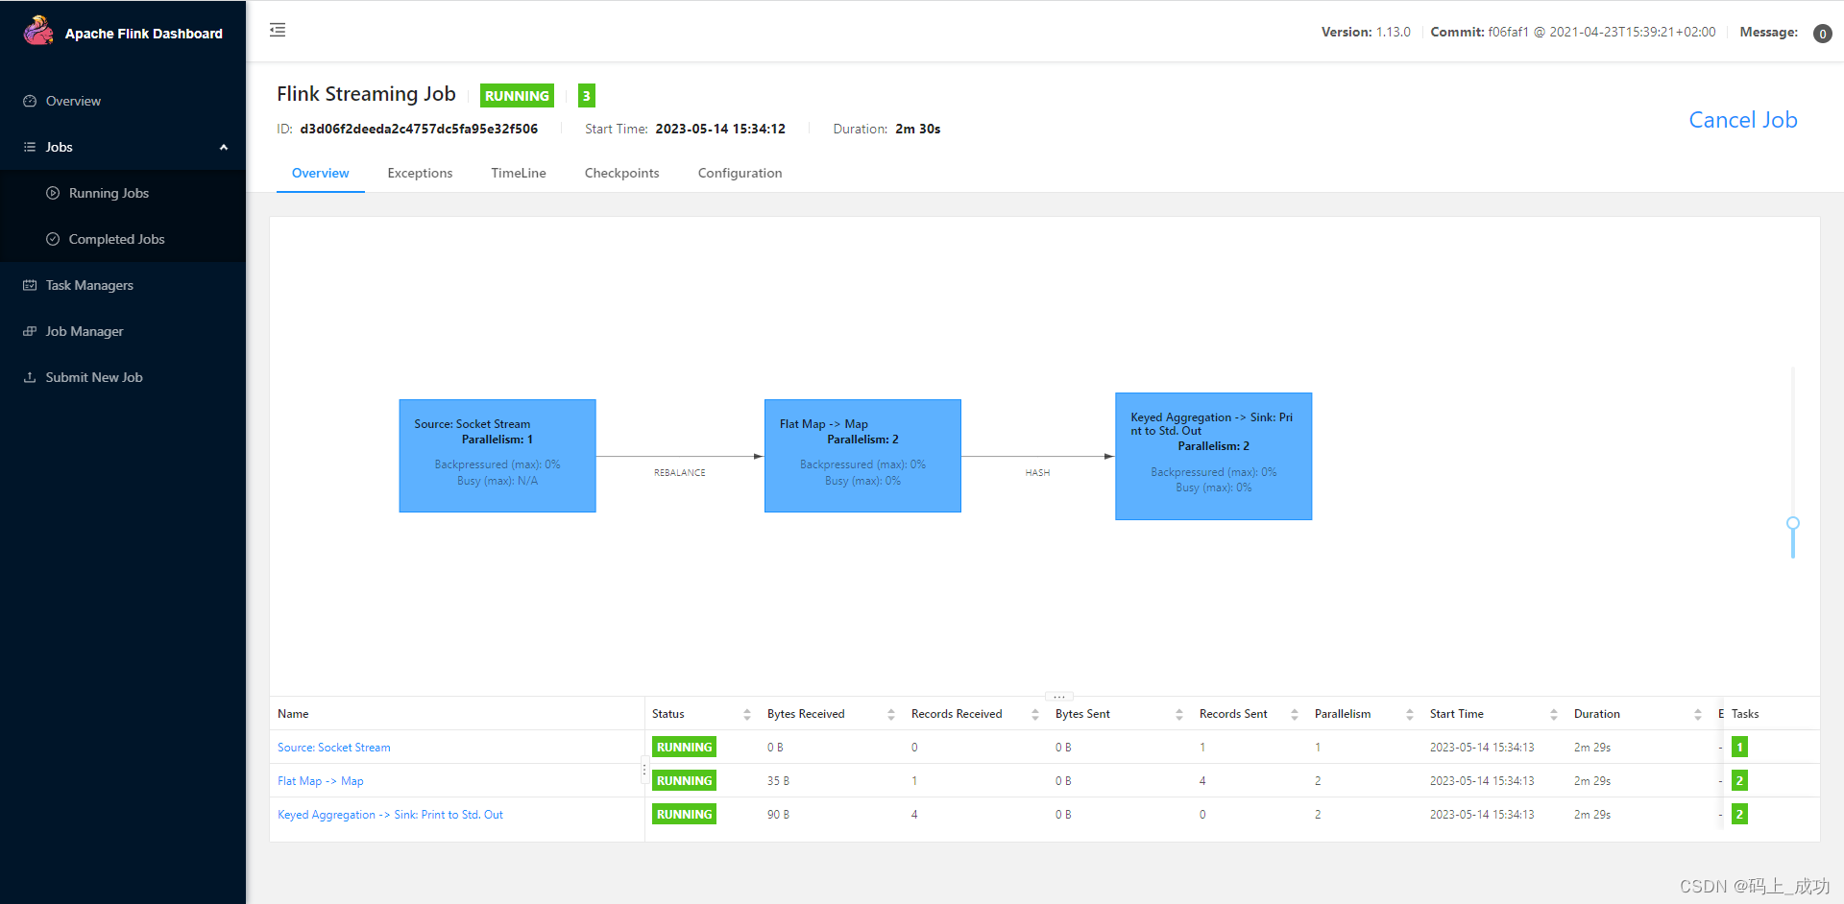1844x904 pixels.
Task: Open the Source: Socket Stream link in the table
Action: pyautogui.click(x=333, y=748)
